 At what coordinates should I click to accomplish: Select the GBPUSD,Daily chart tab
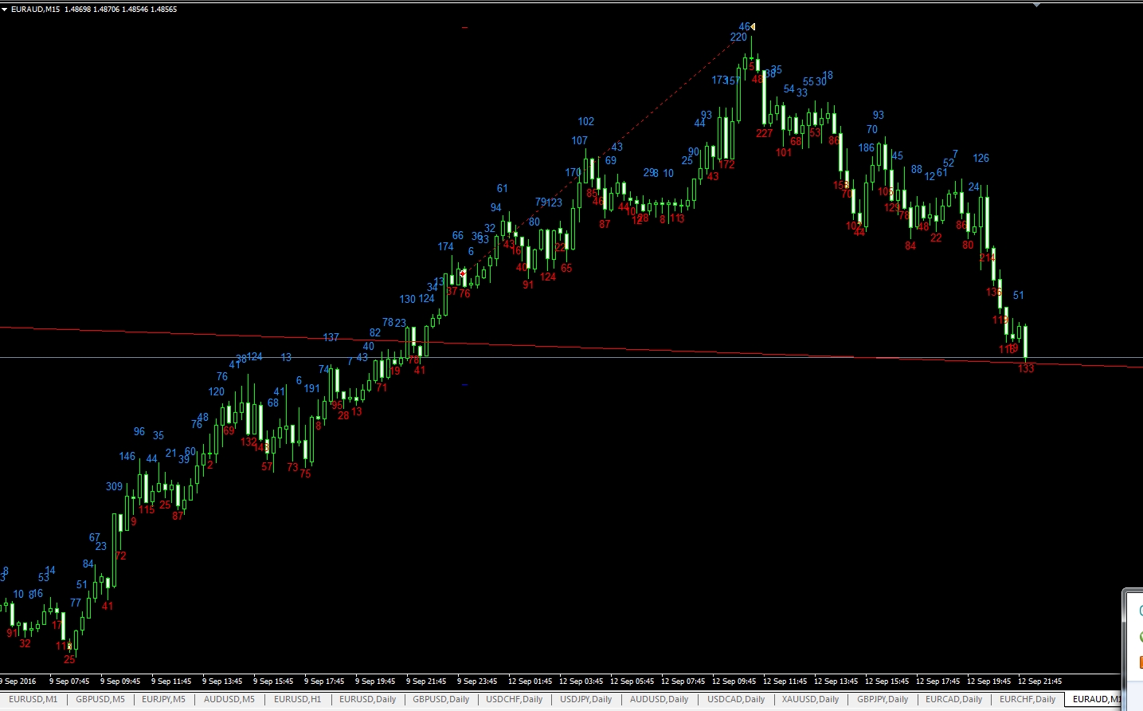tap(440, 699)
